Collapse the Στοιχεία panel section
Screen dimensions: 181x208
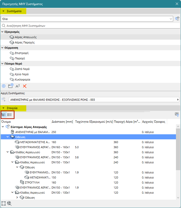pyautogui.click(x=4, y=108)
